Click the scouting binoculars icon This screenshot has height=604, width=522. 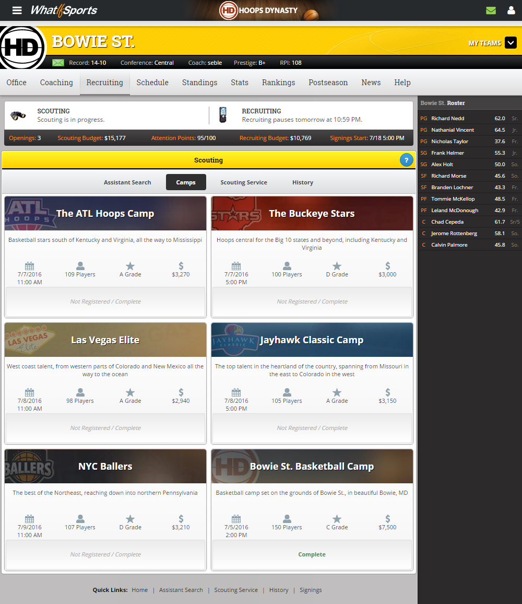coord(18,115)
